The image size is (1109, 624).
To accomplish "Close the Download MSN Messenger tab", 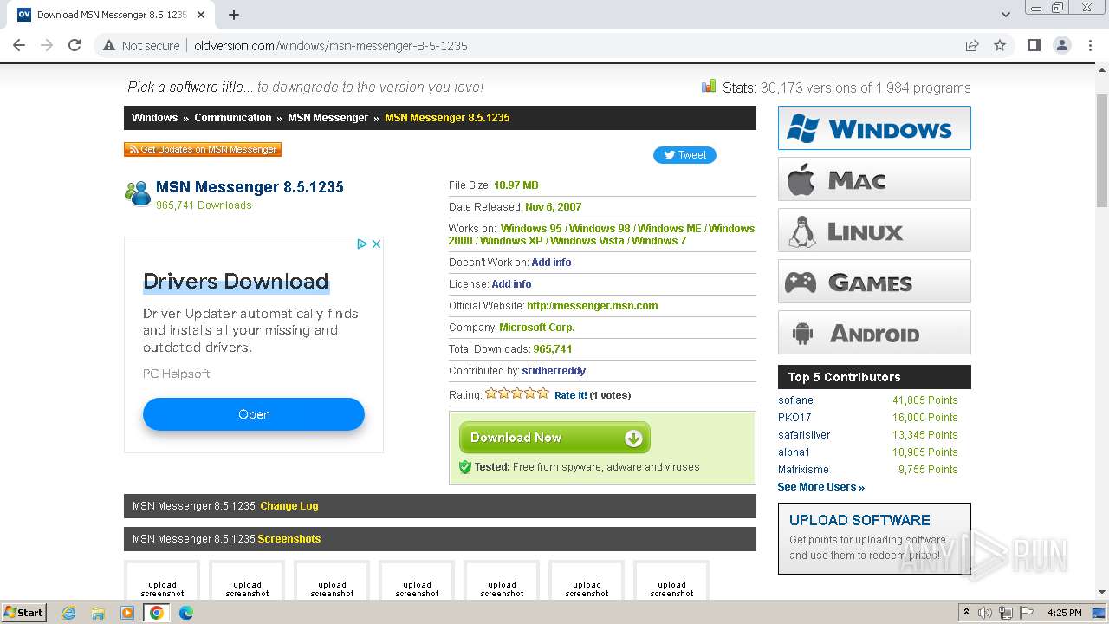I will click(x=201, y=15).
